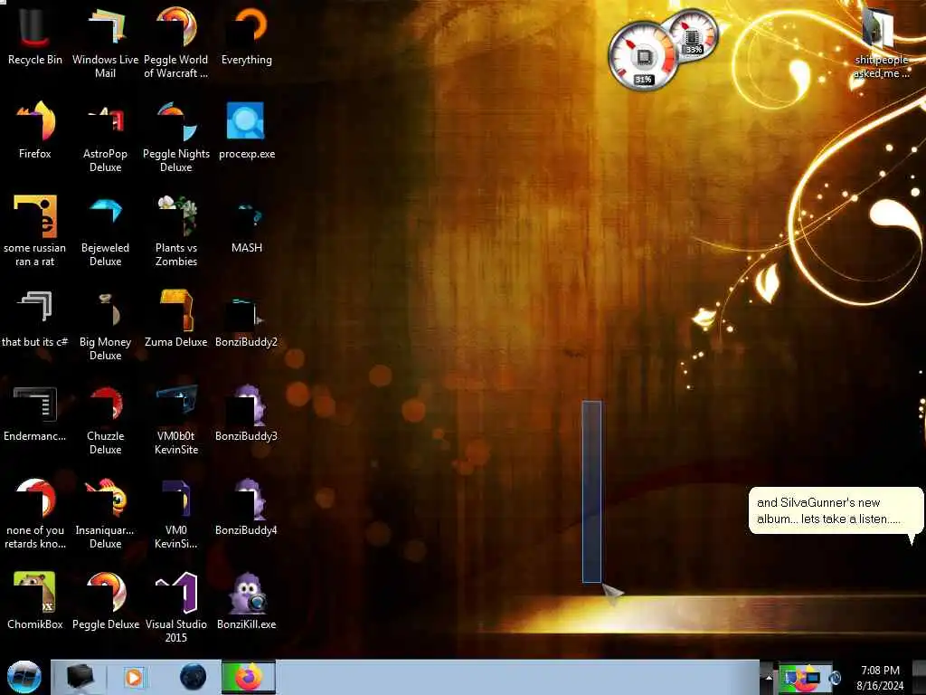Select Big Money Deluxe shortcut

pos(105,325)
